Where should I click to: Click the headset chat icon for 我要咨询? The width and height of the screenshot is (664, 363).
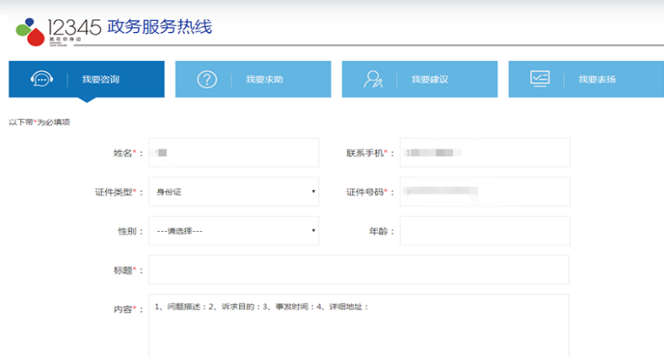pyautogui.click(x=42, y=79)
